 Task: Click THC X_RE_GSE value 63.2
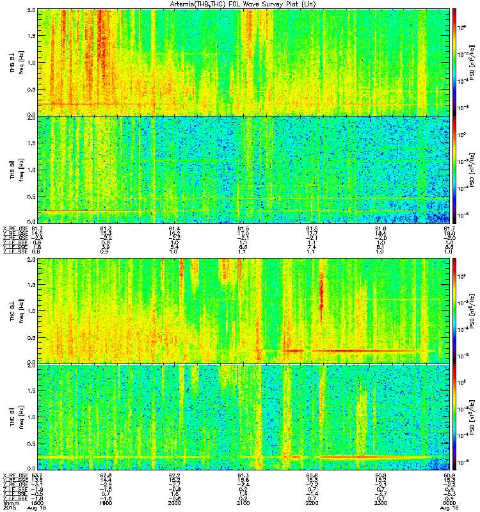37,475
